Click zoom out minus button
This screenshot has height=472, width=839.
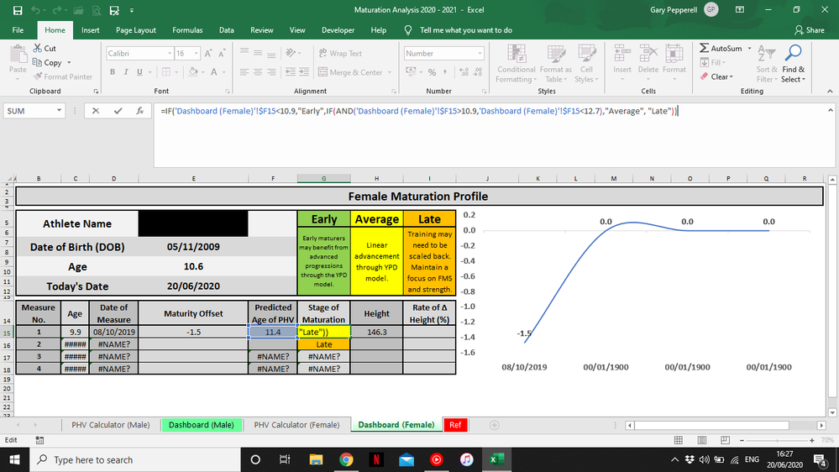(x=742, y=440)
